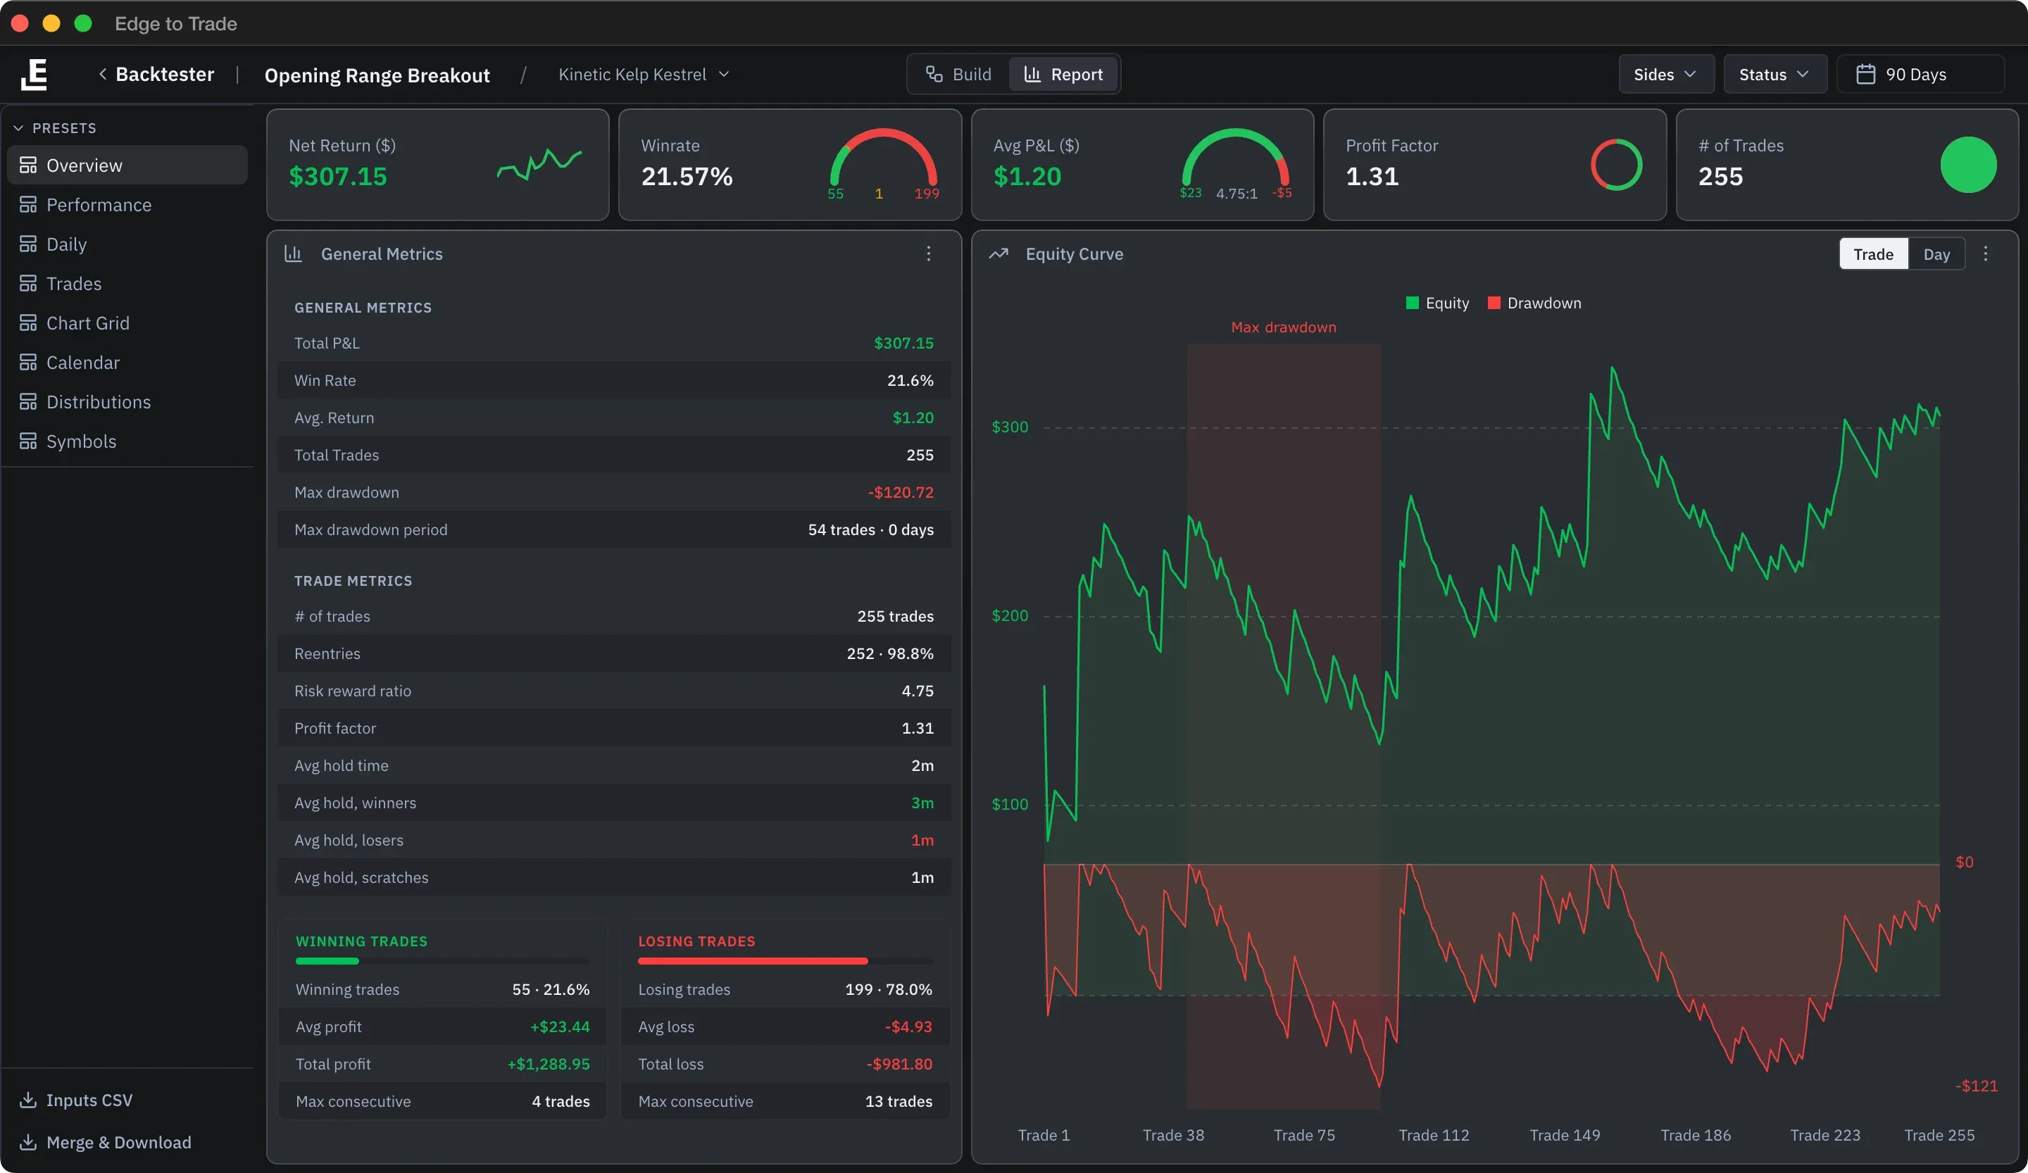This screenshot has width=2028, height=1173.
Task: Click the Performance preset icon
Action: click(x=28, y=204)
